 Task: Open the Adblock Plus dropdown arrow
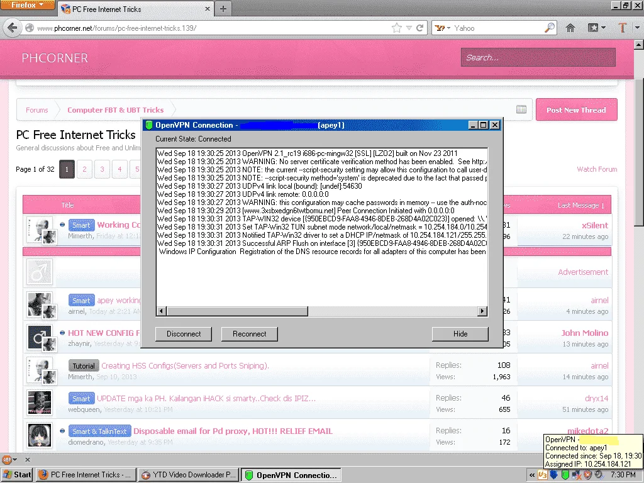15,460
